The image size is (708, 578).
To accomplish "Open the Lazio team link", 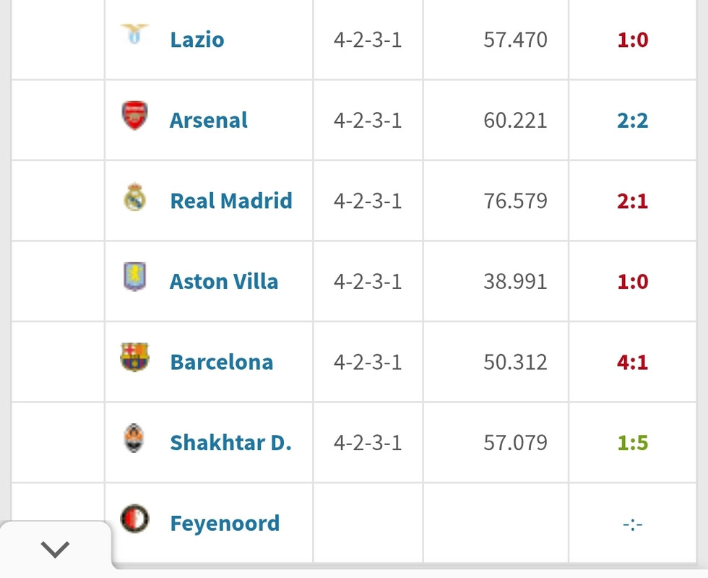I will (197, 40).
